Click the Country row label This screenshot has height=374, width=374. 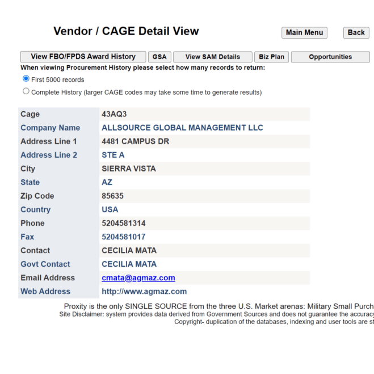36,209
